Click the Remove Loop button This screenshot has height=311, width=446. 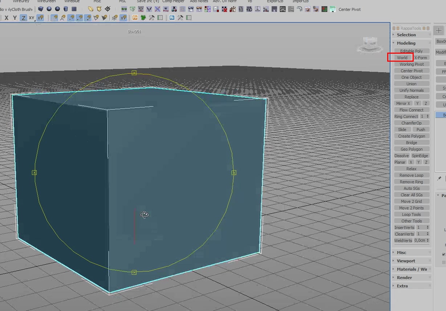point(412,175)
